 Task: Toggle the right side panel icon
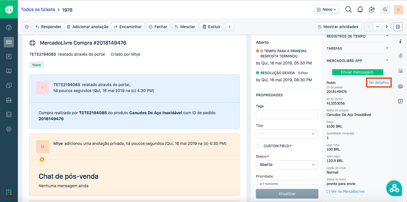(398, 27)
